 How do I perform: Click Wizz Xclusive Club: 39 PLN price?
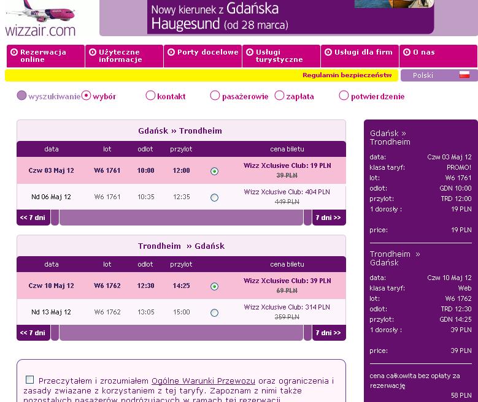coord(287,281)
